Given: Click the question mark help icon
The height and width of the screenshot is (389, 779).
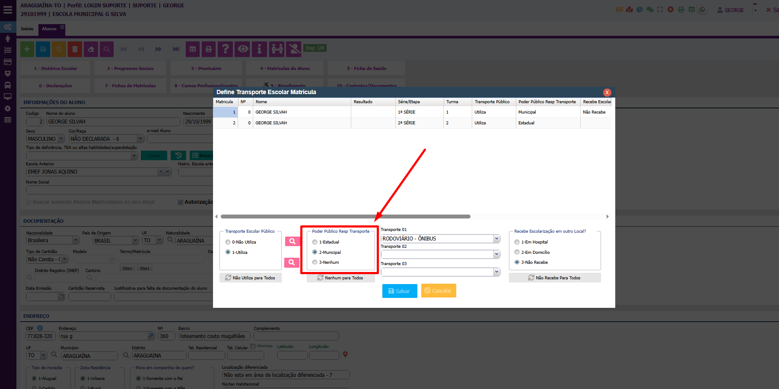Looking at the screenshot, I should point(225,49).
